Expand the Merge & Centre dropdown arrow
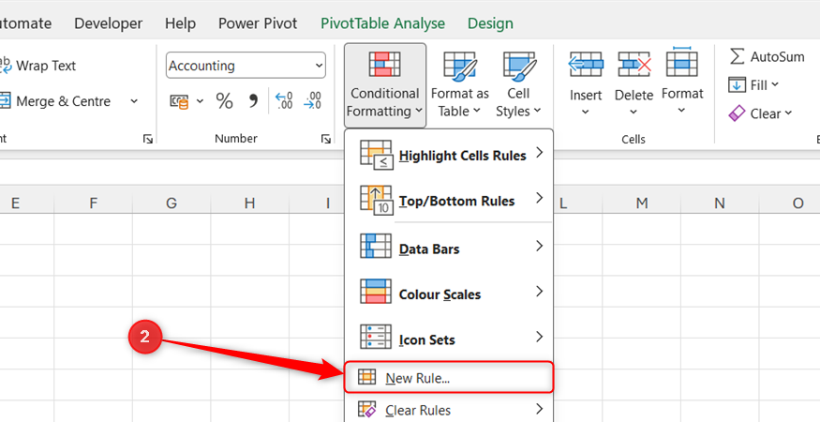820x422 pixels. pyautogui.click(x=134, y=101)
